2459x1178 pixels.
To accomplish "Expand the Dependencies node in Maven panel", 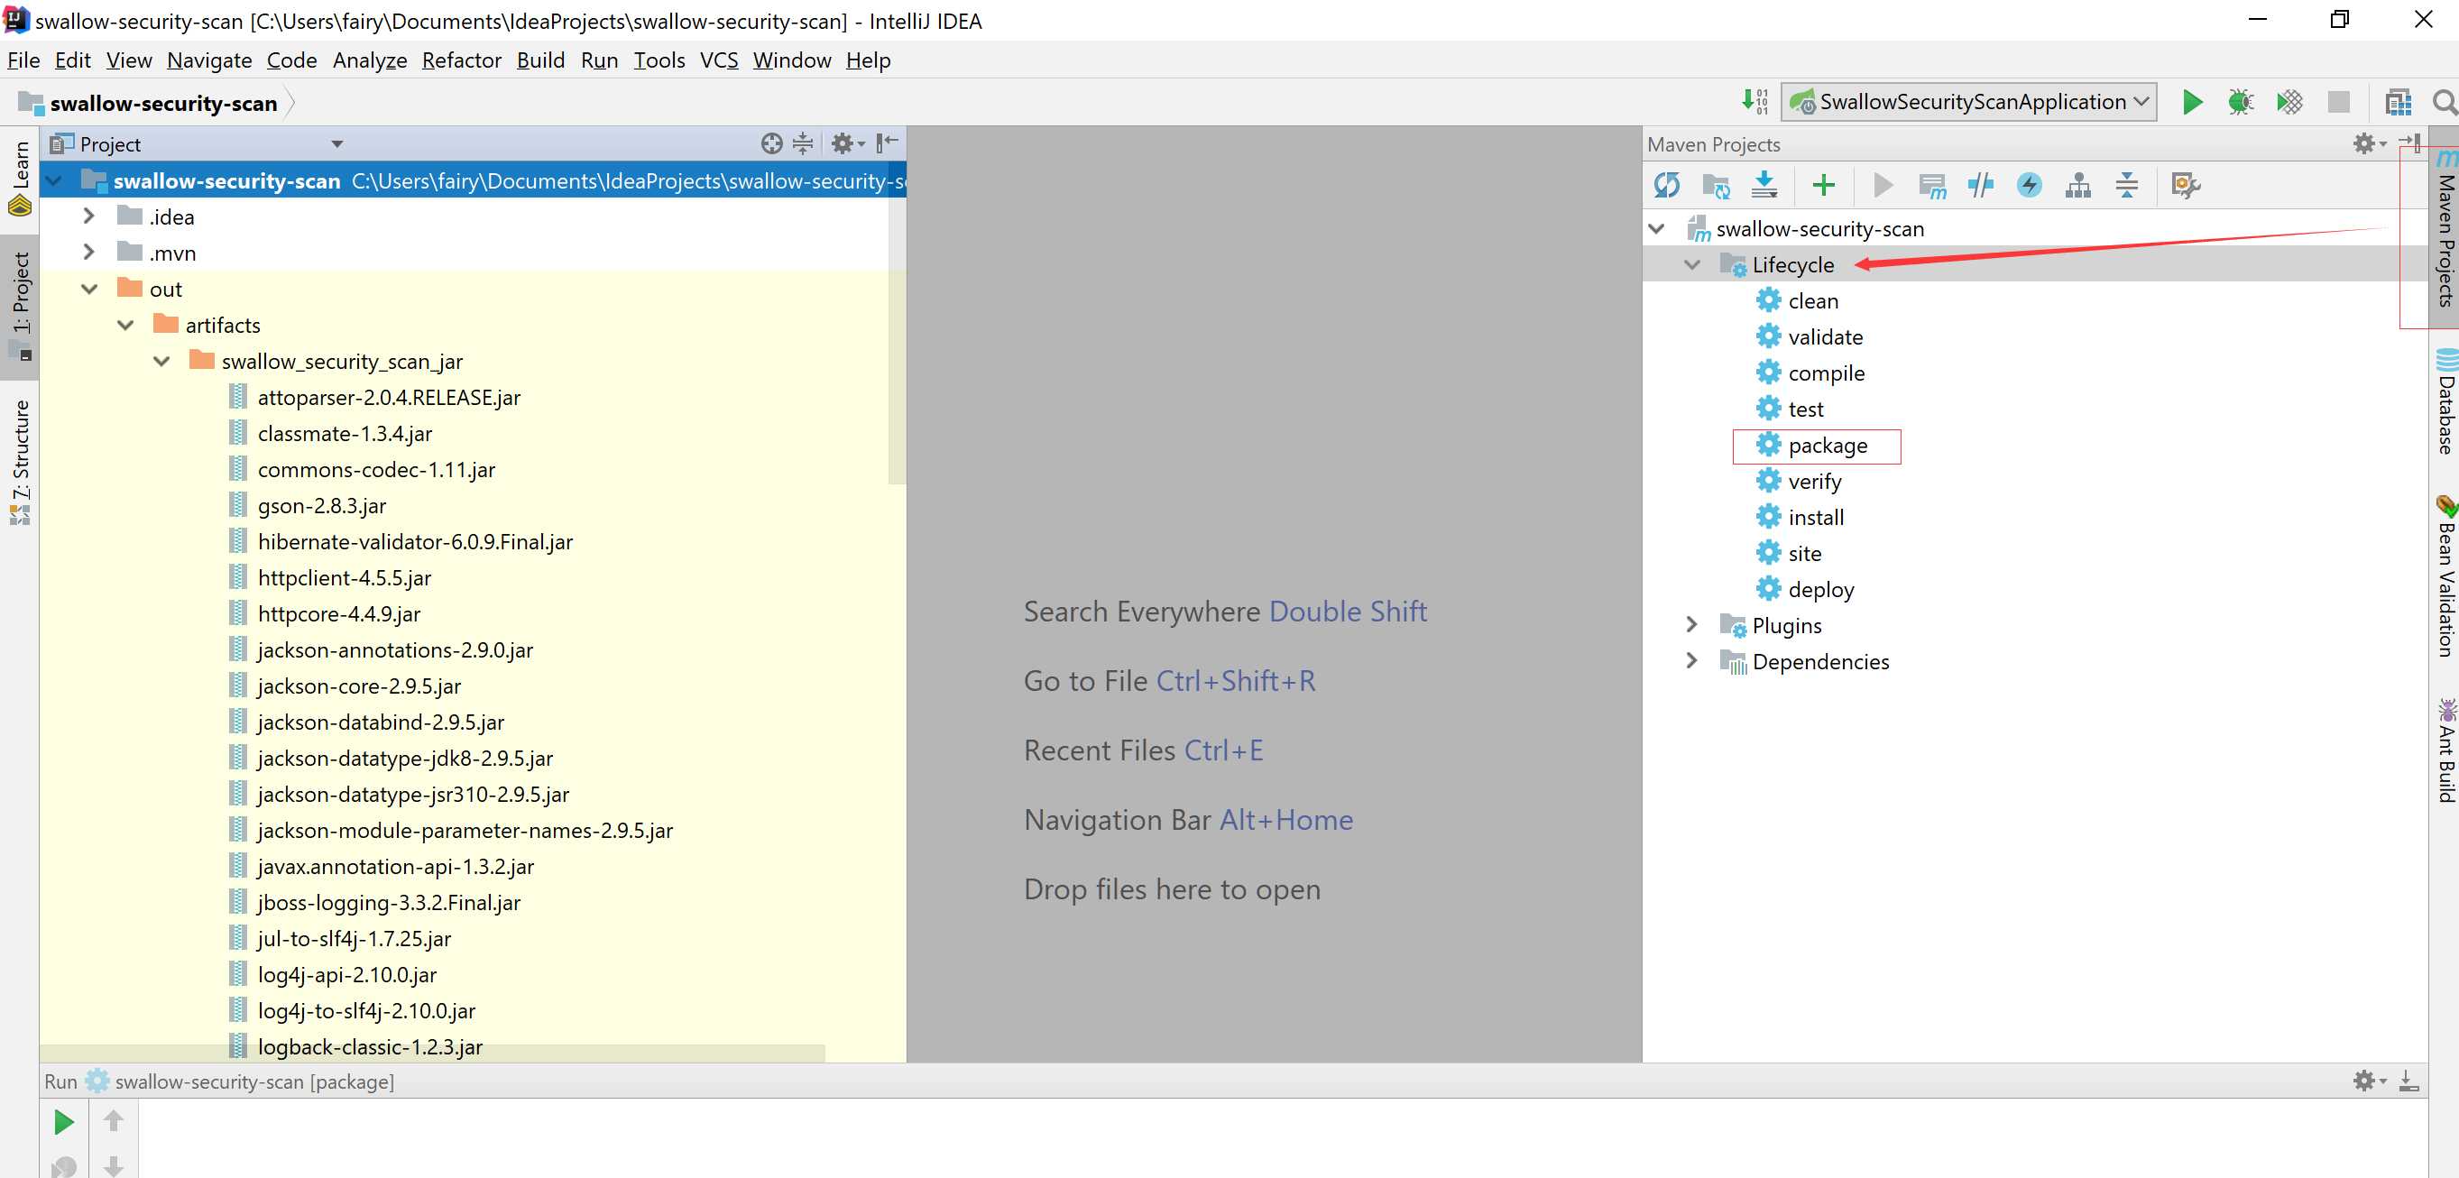I will click(1692, 661).
